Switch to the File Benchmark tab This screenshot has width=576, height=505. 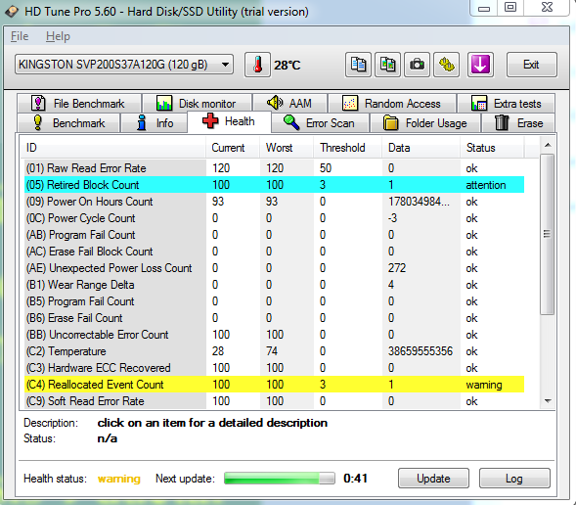79,104
